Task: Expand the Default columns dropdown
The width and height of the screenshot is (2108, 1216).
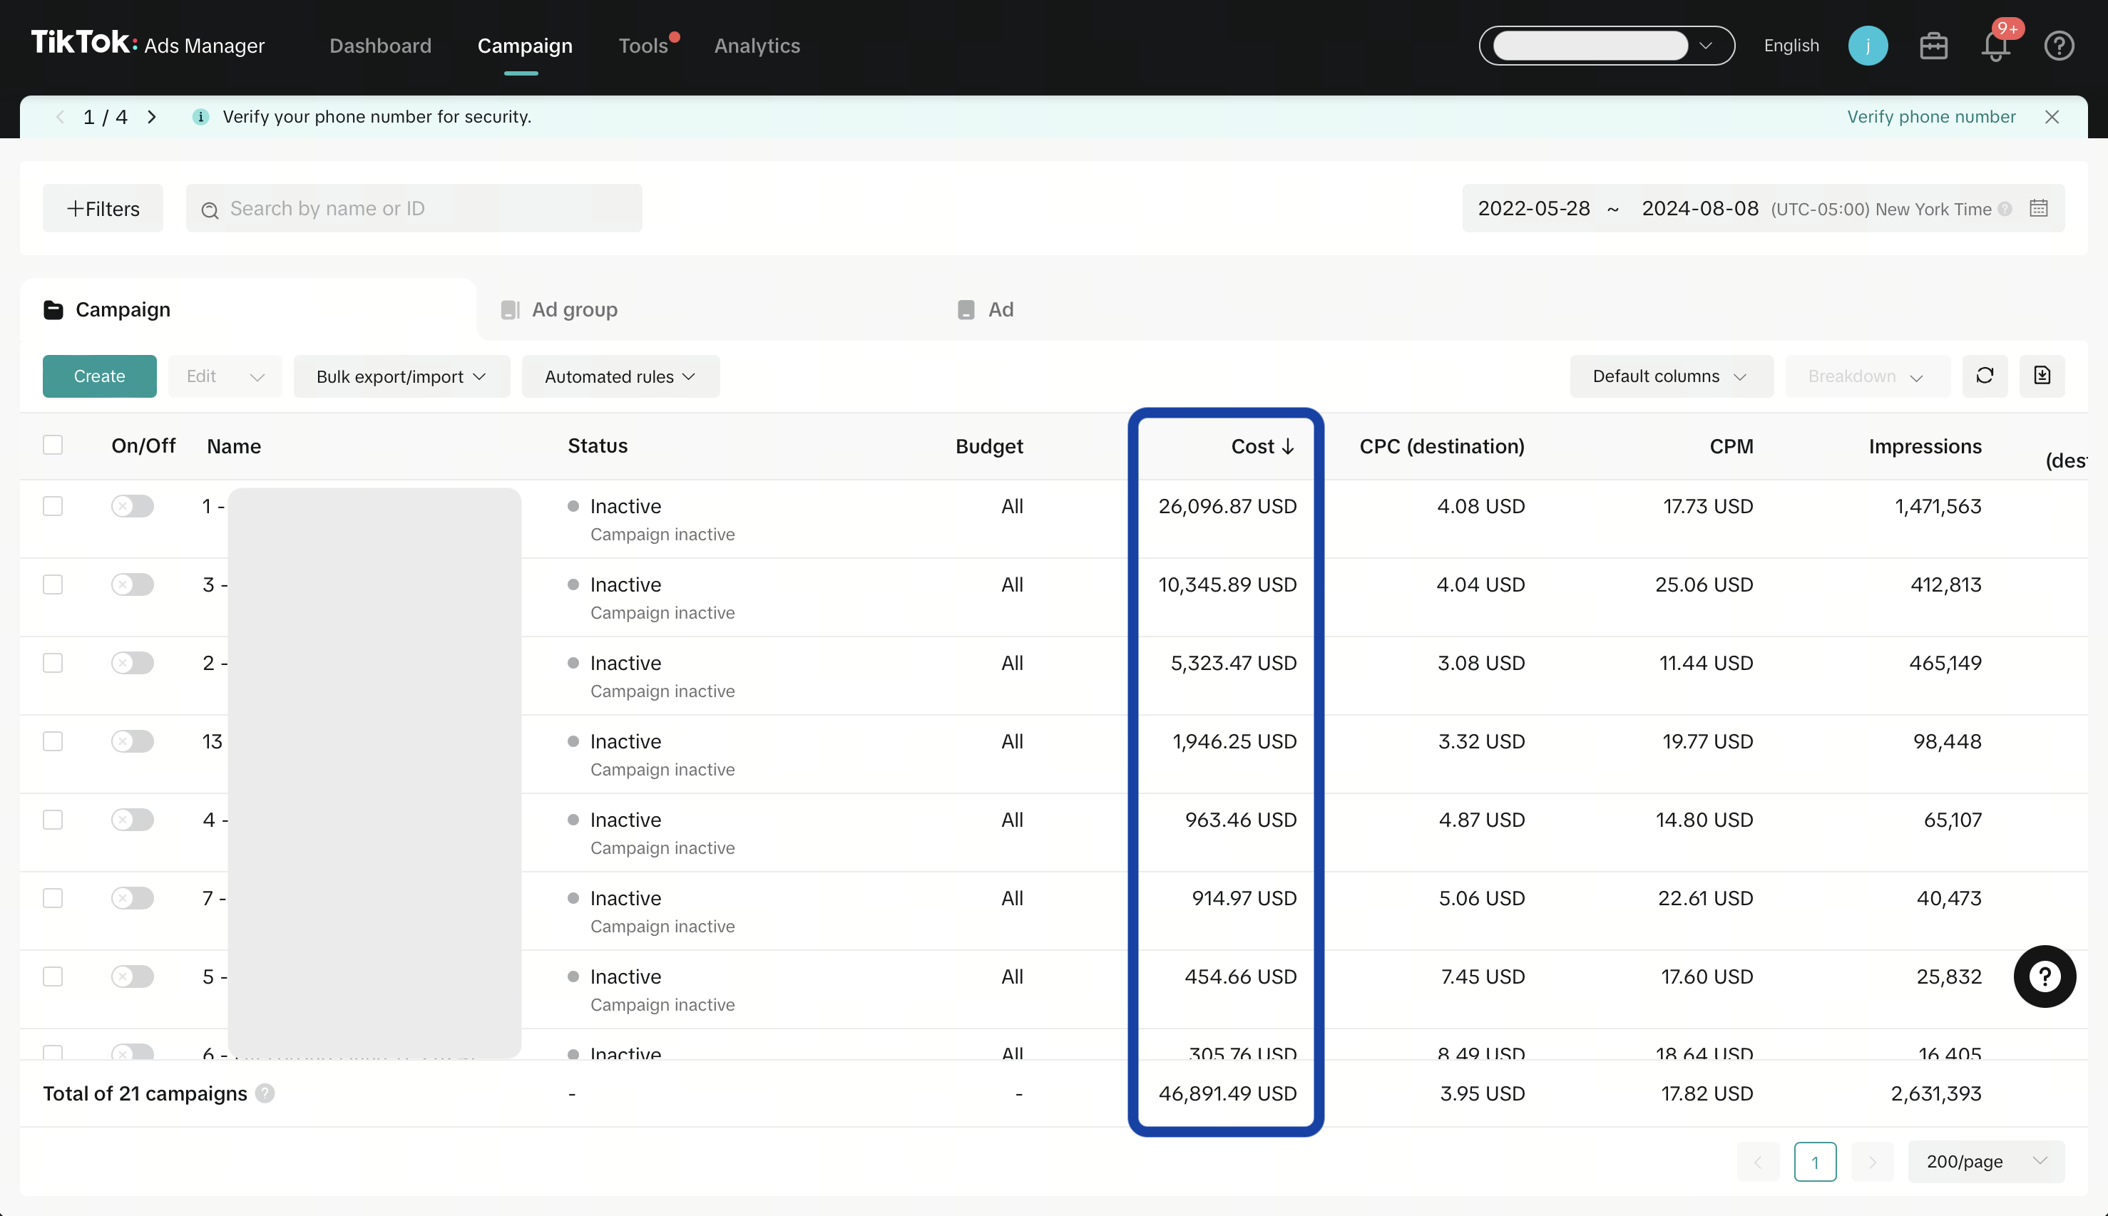Action: coord(1670,376)
